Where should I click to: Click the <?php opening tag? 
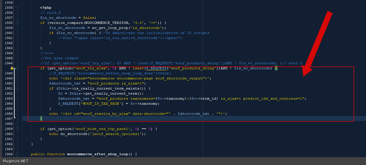click(46, 8)
